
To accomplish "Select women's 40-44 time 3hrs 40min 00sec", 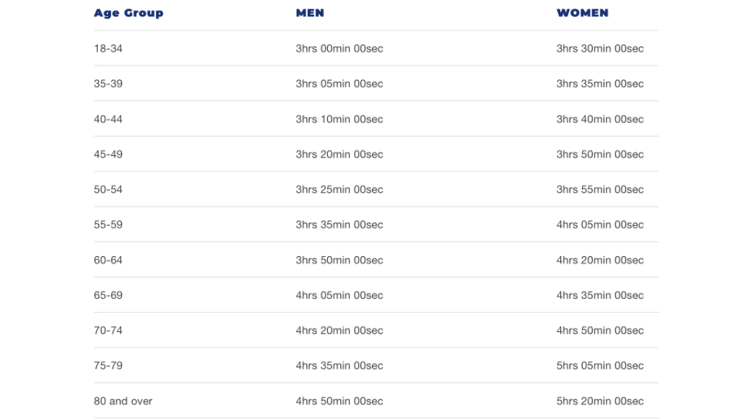I will coord(600,119).
